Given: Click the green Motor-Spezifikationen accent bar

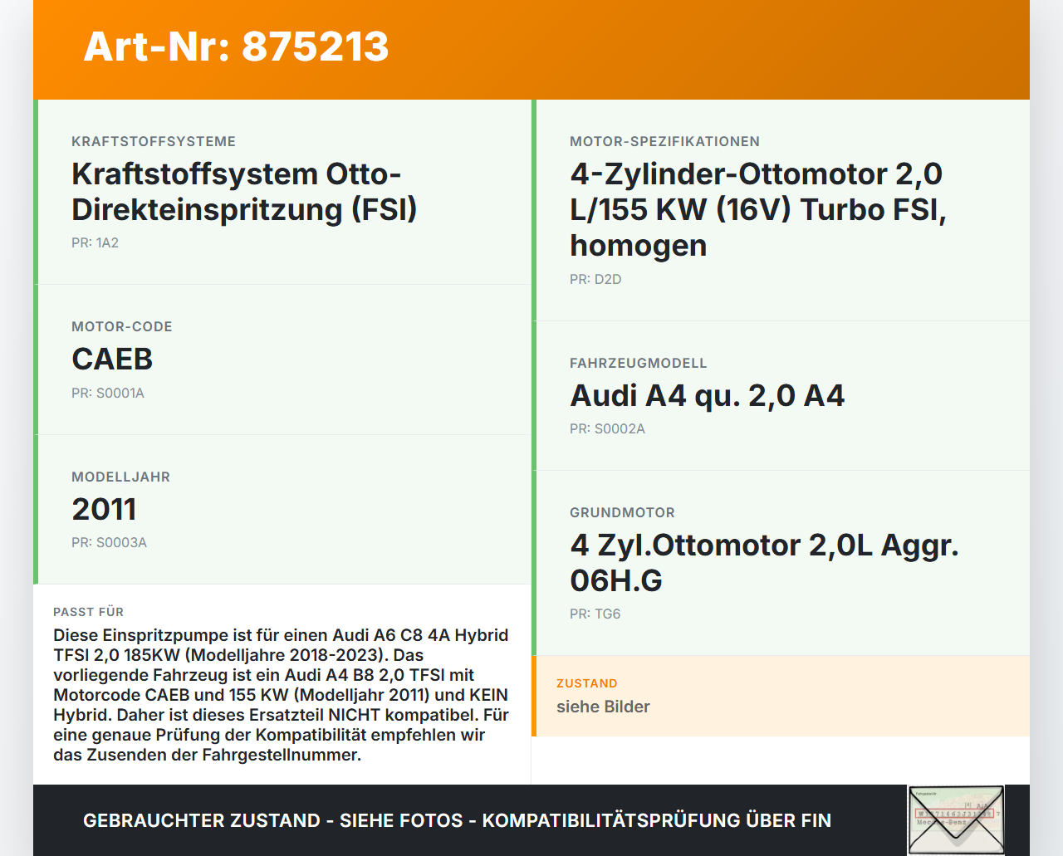Looking at the screenshot, I should point(535,208).
